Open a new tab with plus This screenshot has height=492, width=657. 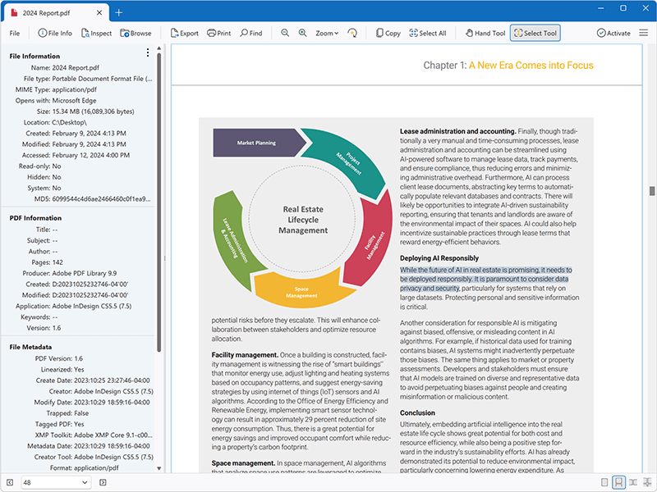point(118,13)
